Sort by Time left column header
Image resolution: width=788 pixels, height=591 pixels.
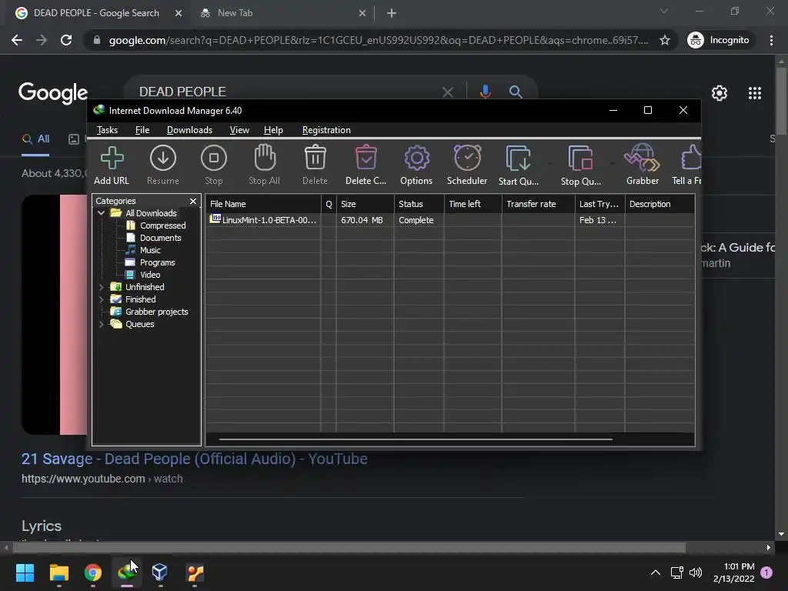coord(473,204)
